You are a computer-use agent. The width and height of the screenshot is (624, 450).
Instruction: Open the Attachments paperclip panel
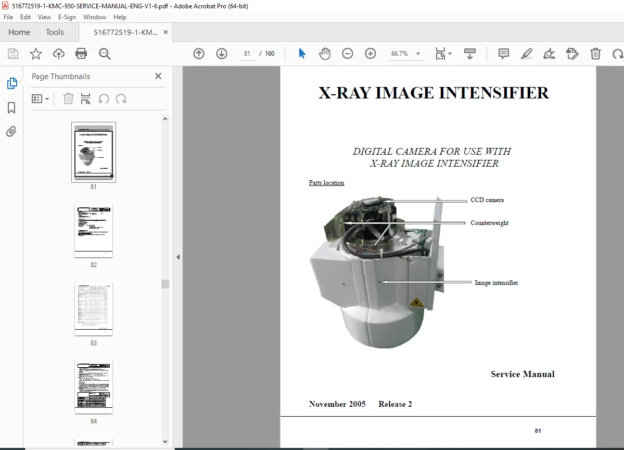pyautogui.click(x=11, y=131)
